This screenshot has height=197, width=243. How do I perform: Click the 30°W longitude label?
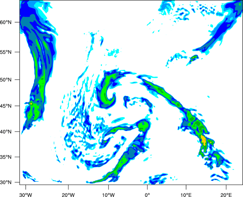point(26,195)
